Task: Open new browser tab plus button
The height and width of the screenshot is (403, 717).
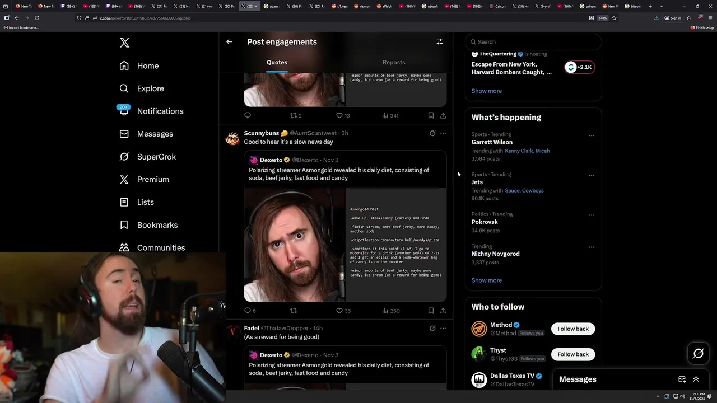Action: (650, 6)
